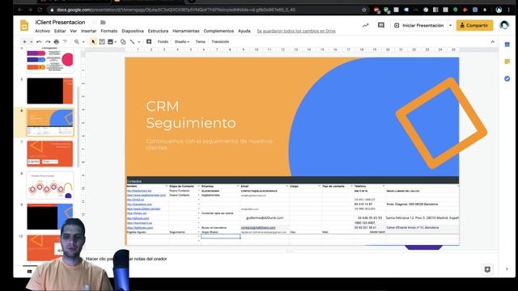Open the Ayuda menu
This screenshot has width=518, height=291.
click(244, 31)
